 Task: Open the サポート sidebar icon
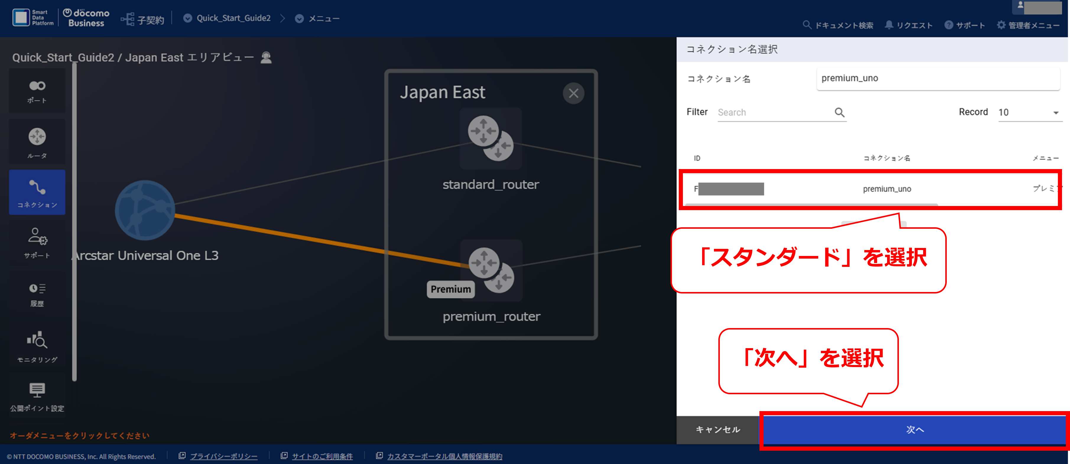point(37,243)
